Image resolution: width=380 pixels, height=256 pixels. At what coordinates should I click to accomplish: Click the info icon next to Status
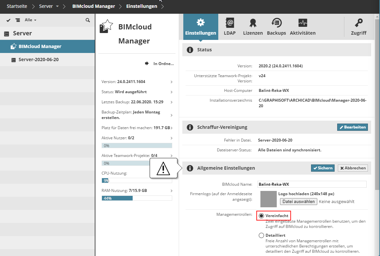tap(190, 50)
